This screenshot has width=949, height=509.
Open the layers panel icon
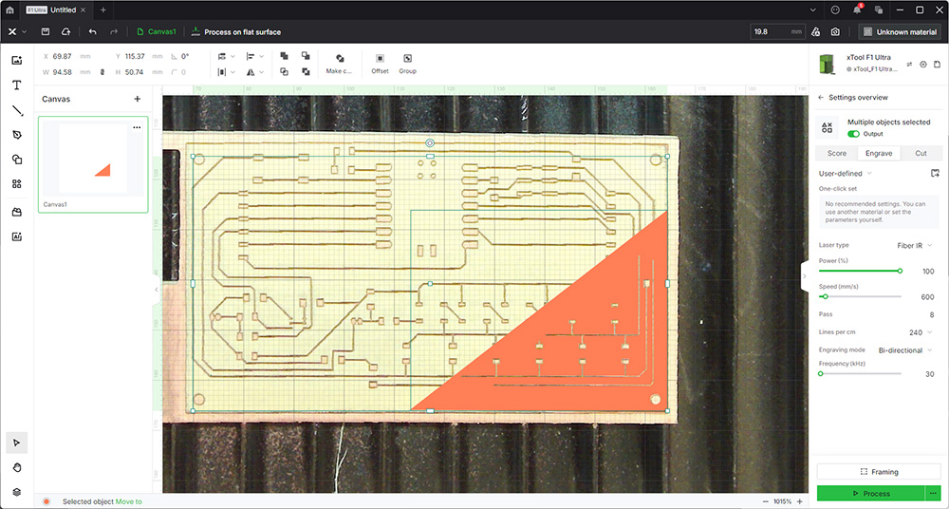point(17,491)
